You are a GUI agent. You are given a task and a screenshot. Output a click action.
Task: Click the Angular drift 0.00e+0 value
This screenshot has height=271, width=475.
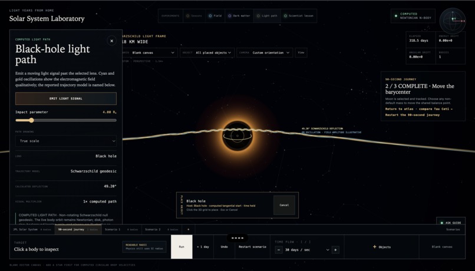pyautogui.click(x=416, y=57)
